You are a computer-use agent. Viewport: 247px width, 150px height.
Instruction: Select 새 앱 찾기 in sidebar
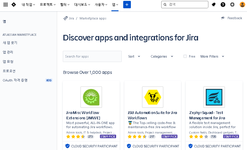tap(10, 43)
